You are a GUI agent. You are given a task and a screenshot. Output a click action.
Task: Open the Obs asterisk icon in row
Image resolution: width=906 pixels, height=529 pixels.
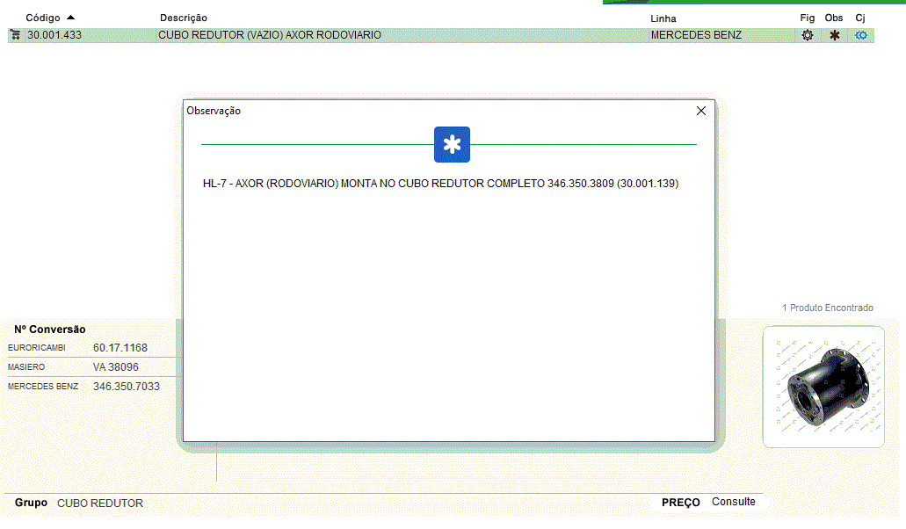click(x=835, y=35)
